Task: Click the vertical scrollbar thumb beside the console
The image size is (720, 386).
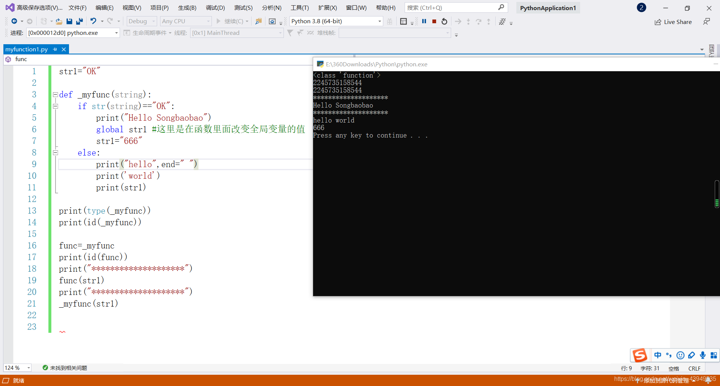Action: point(717,194)
